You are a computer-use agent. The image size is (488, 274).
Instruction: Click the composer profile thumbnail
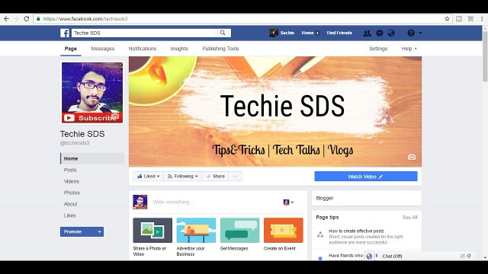(140, 202)
